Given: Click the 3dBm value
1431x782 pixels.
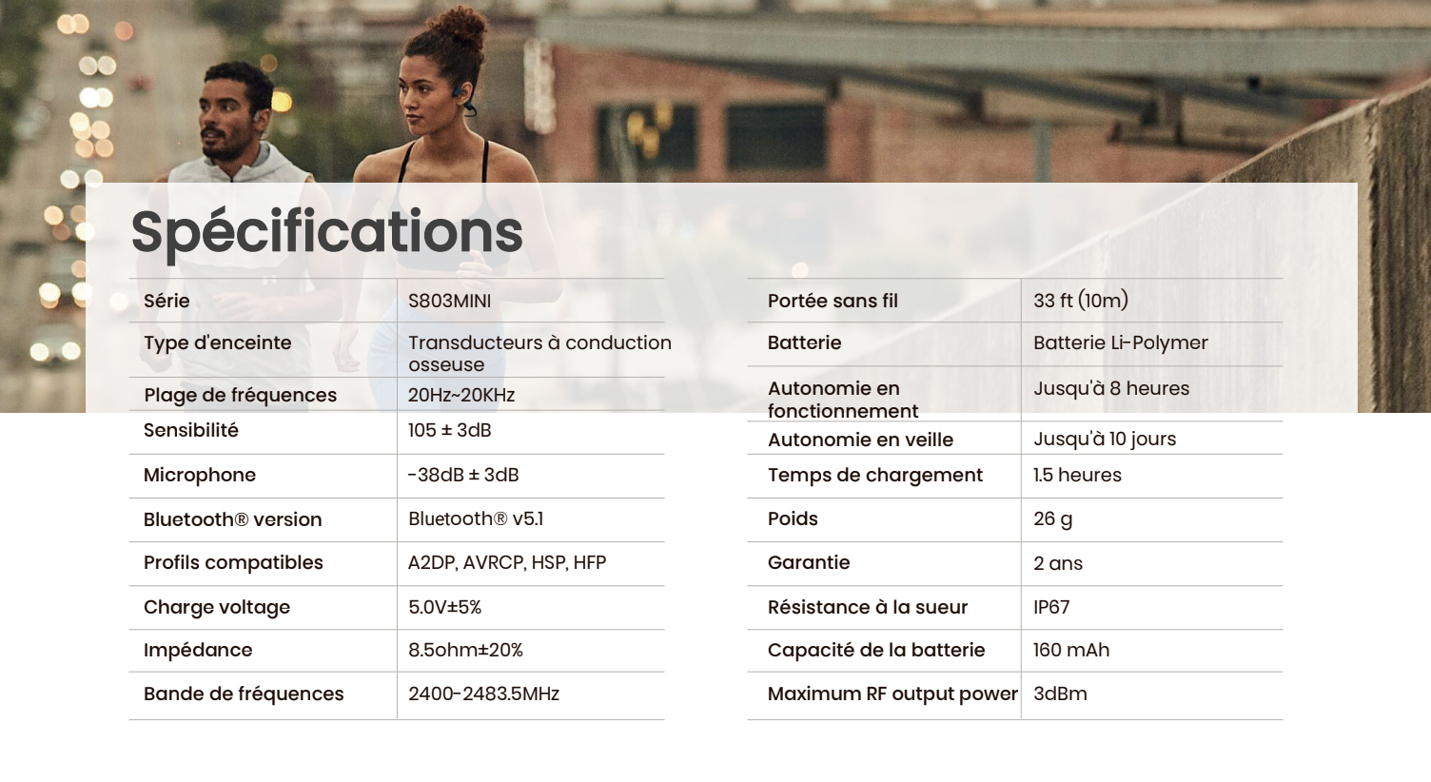Looking at the screenshot, I should click(x=1060, y=694).
